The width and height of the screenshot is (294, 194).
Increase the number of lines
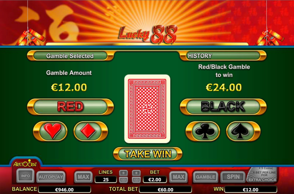[123, 173]
